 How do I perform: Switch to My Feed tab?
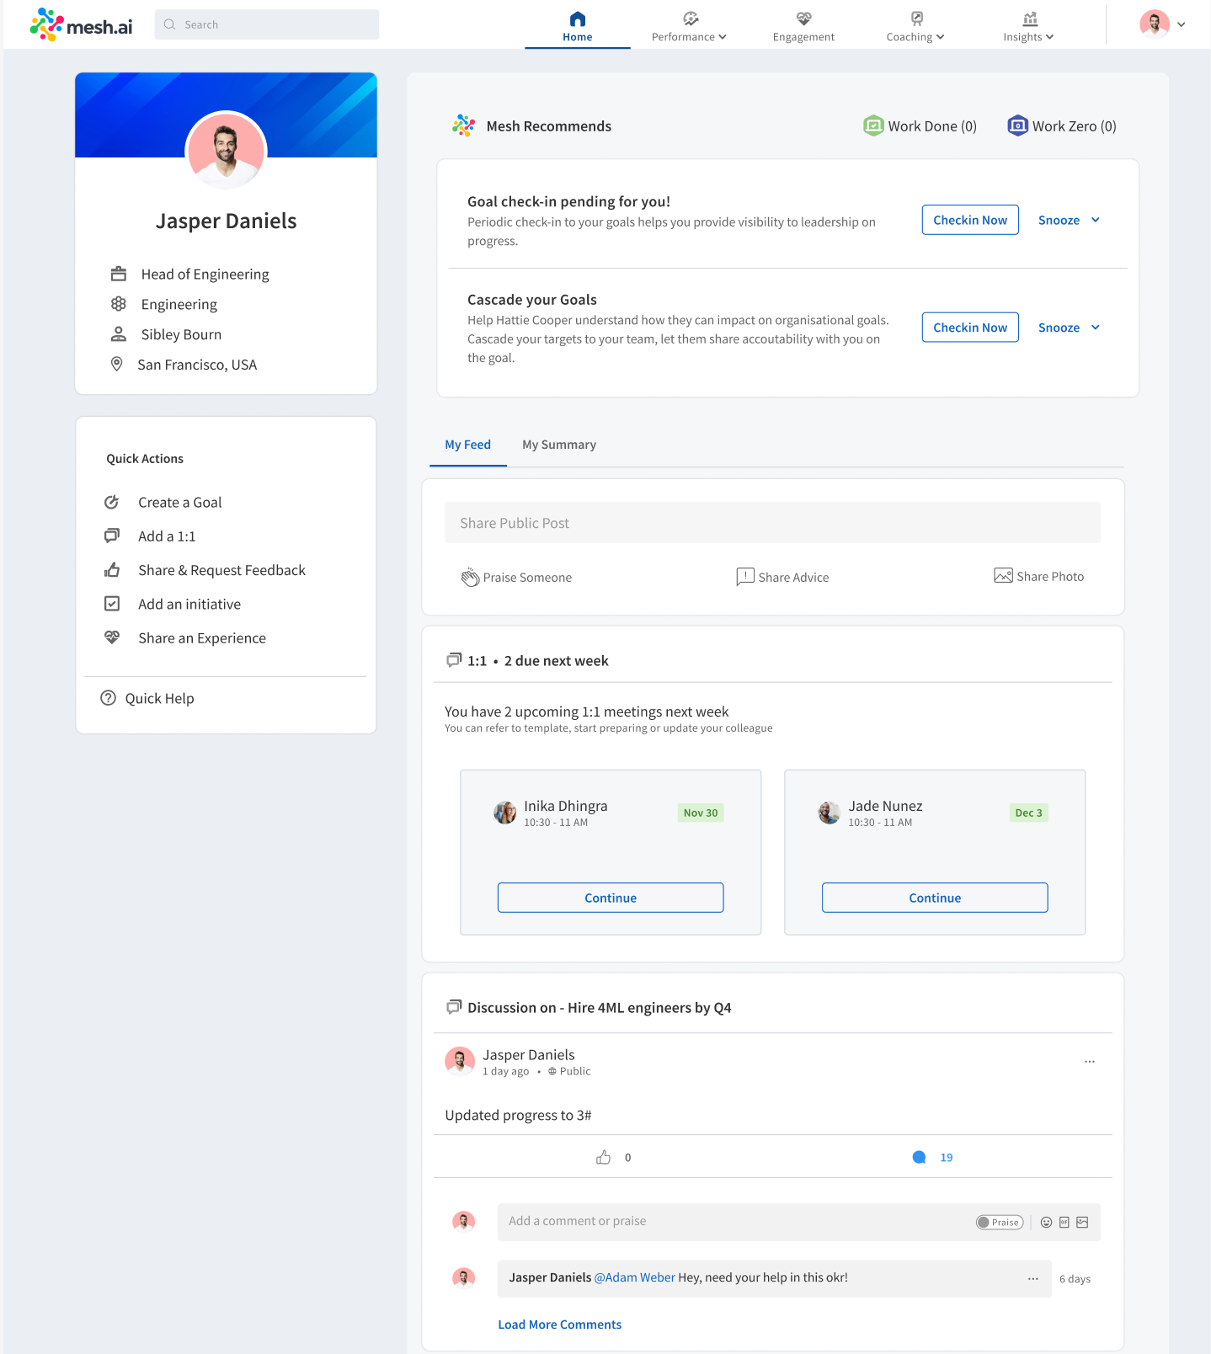click(467, 445)
